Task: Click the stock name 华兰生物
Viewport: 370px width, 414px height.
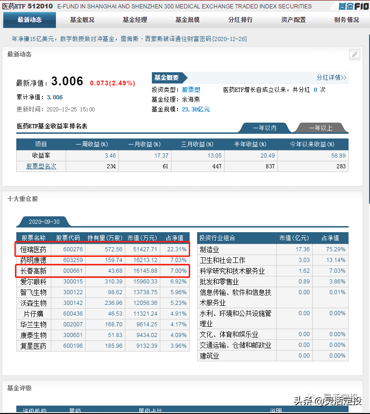Action: pos(33,324)
